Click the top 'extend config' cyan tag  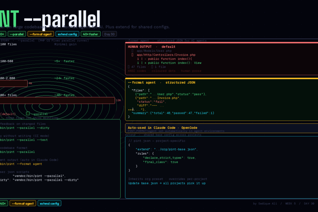pos(67,34)
